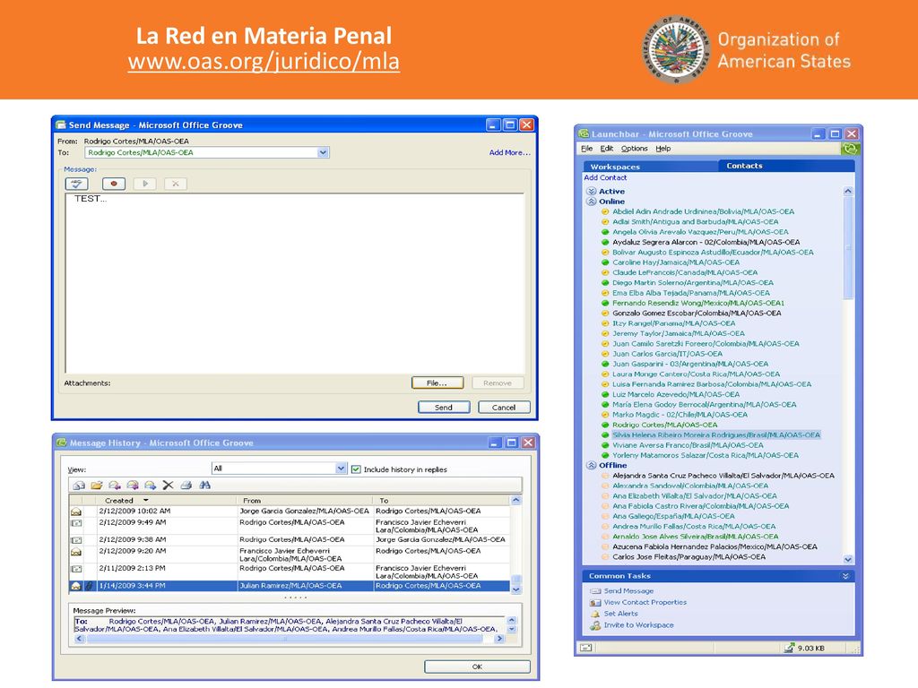Open the www.oas.org/juridico/mla link
The height and width of the screenshot is (688, 918).
pyautogui.click(x=264, y=62)
